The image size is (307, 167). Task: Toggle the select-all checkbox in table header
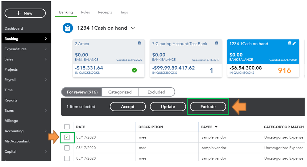(x=67, y=127)
